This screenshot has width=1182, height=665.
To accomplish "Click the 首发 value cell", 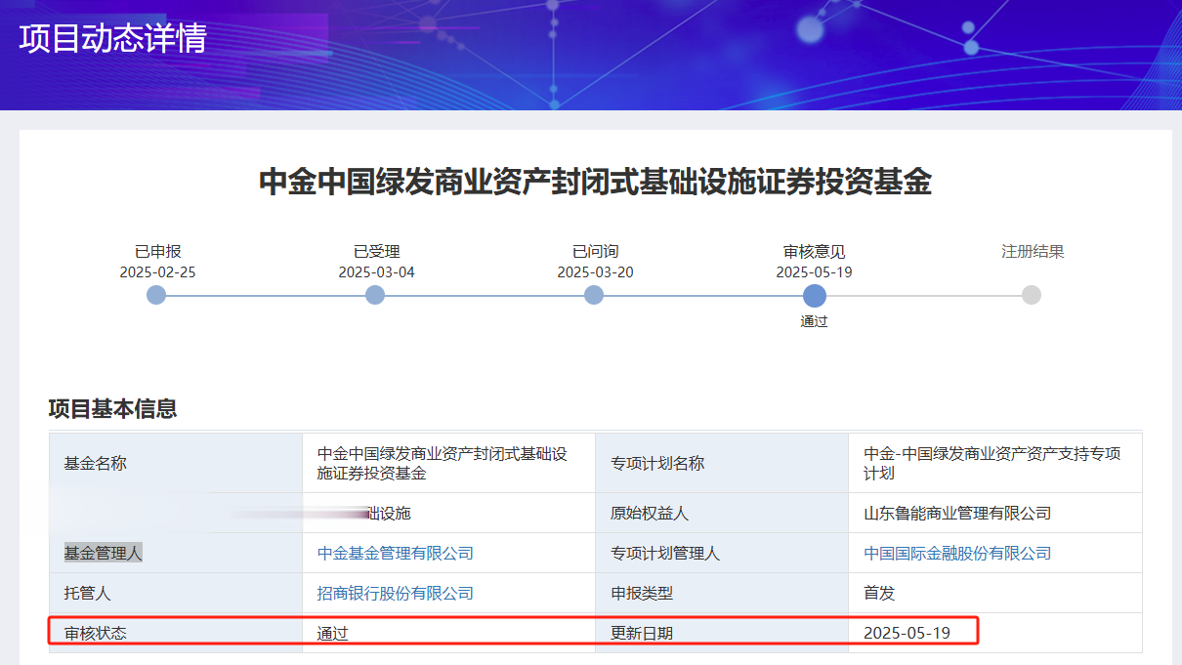I will (x=879, y=594).
